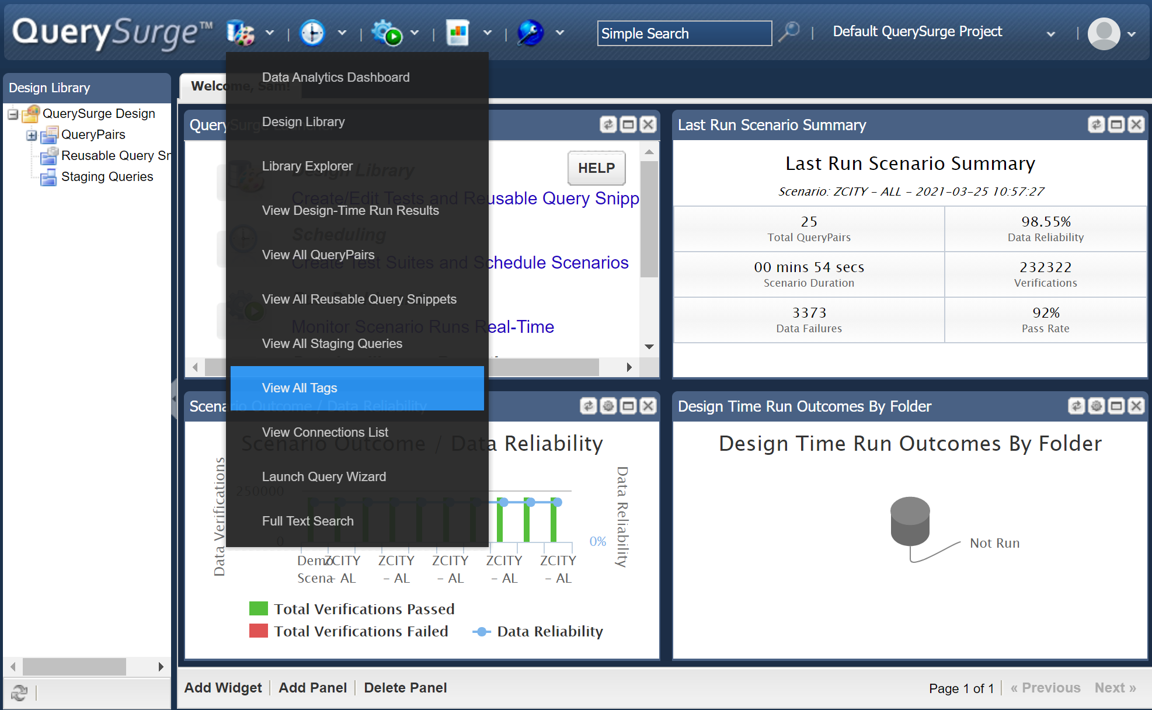
Task: Click refresh icon below Design Library tree
Action: click(19, 692)
